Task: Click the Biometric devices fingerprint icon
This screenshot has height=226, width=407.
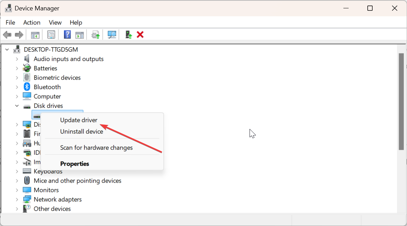Action: [x=27, y=77]
